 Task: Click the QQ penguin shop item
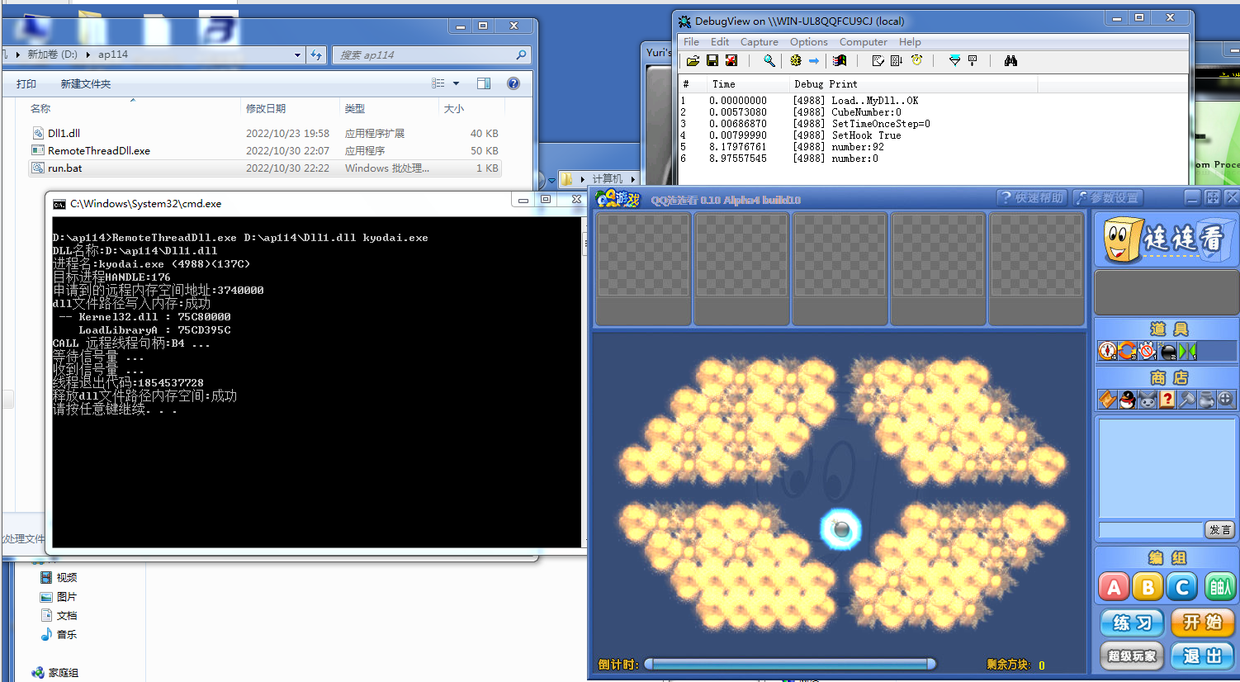[1128, 400]
